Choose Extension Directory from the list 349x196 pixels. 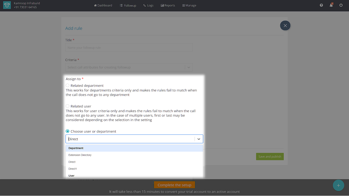(x=80, y=155)
